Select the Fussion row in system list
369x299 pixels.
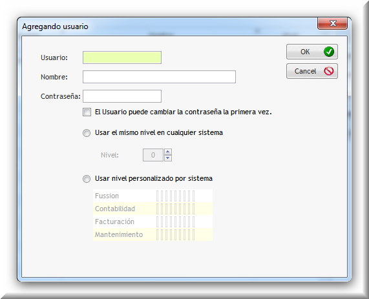pos(153,196)
